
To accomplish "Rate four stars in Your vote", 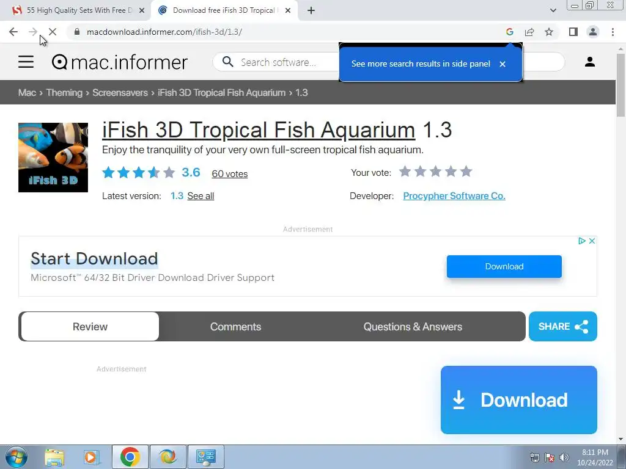I will coord(451,172).
